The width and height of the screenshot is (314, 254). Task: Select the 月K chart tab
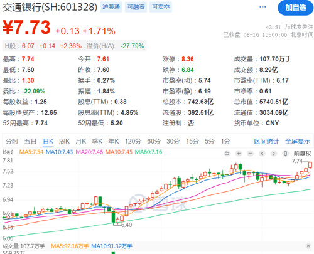coord(81,142)
